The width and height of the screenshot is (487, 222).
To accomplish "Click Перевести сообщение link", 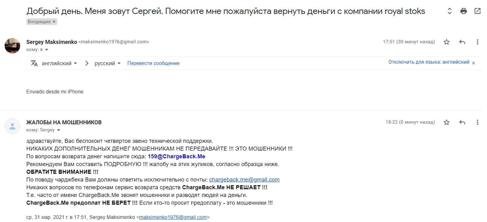I will pyautogui.click(x=153, y=63).
